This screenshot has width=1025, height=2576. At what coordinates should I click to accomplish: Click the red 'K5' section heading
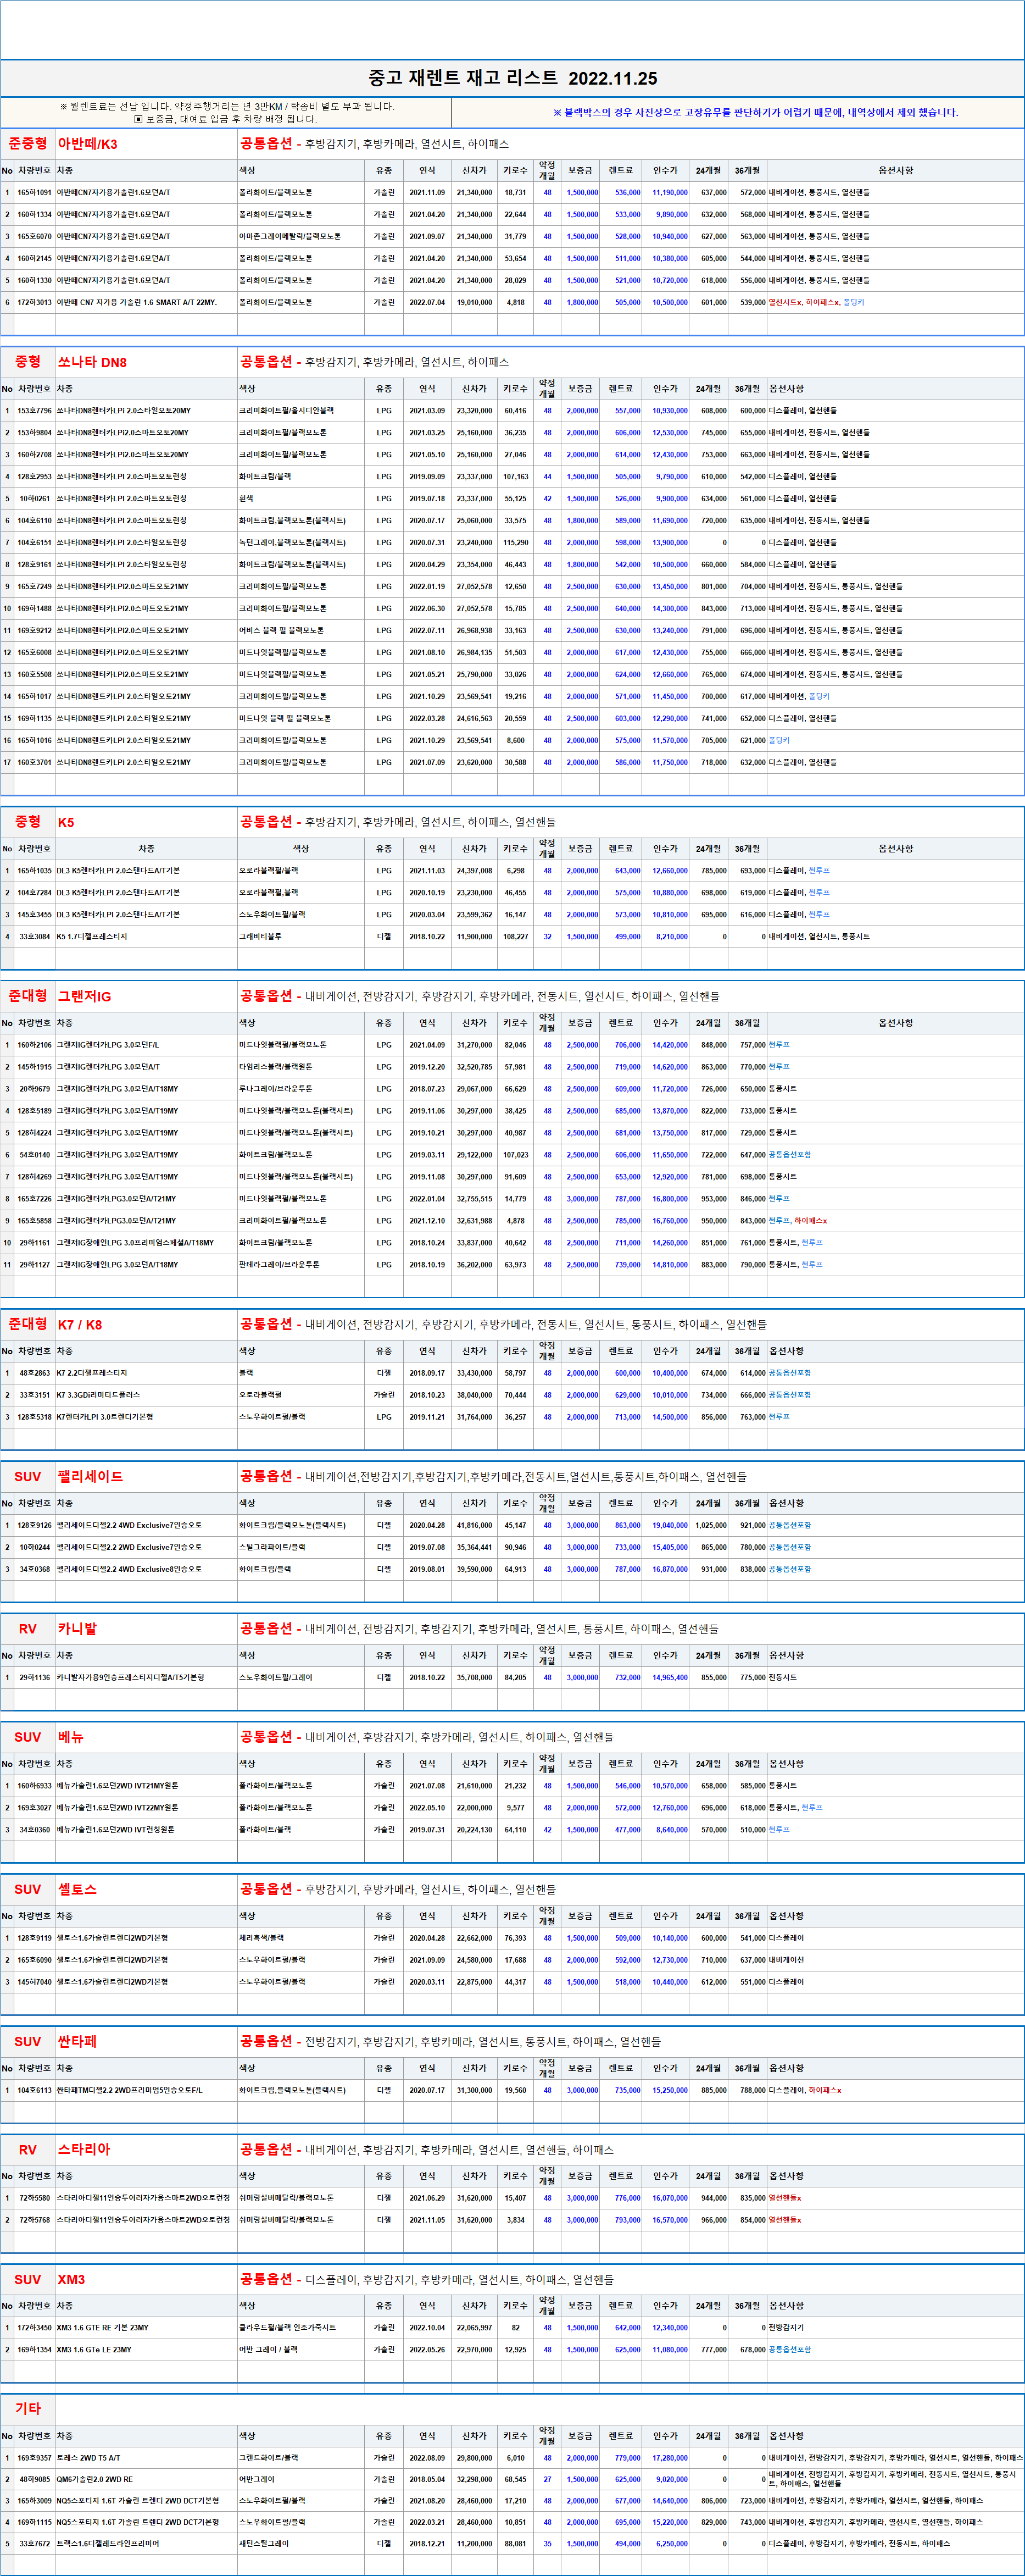[x=66, y=822]
